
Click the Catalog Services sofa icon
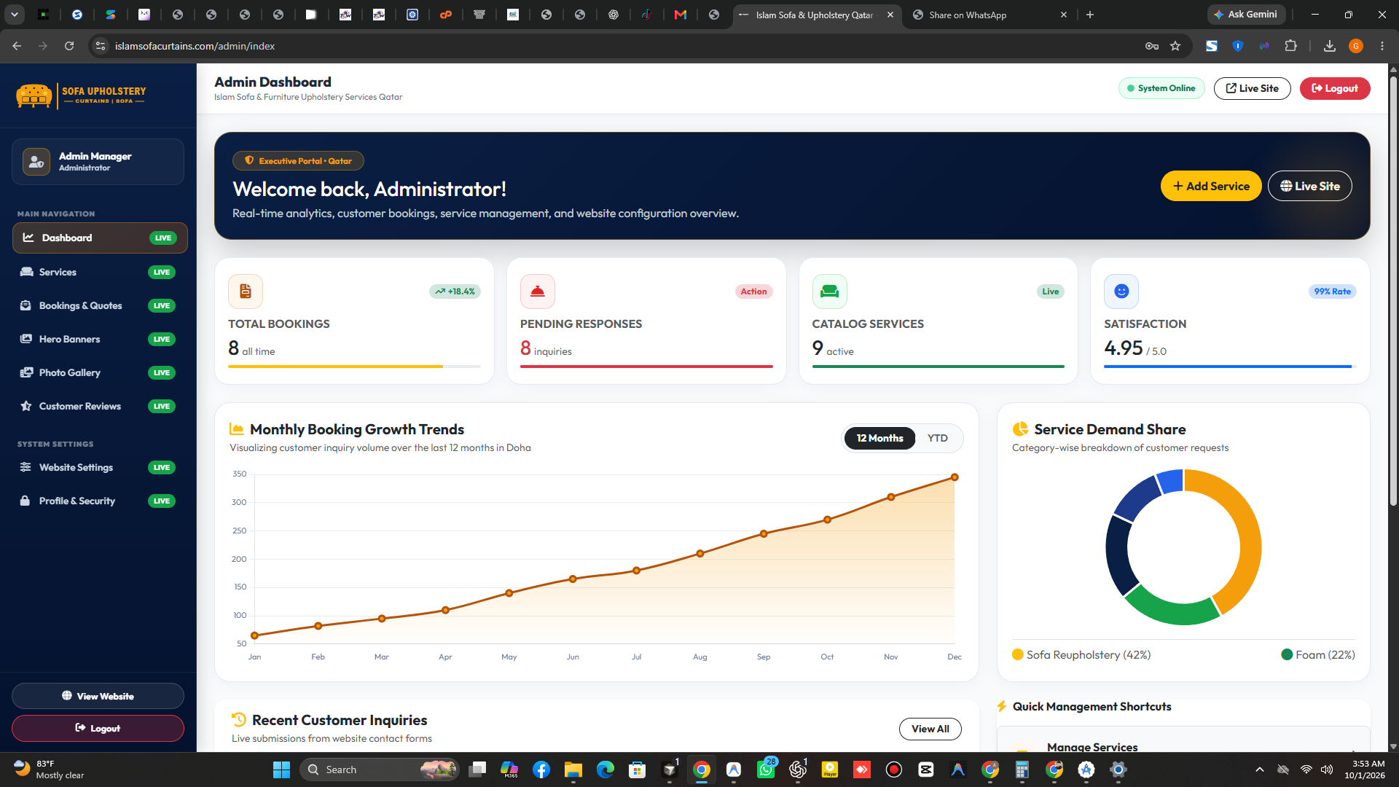pos(829,291)
